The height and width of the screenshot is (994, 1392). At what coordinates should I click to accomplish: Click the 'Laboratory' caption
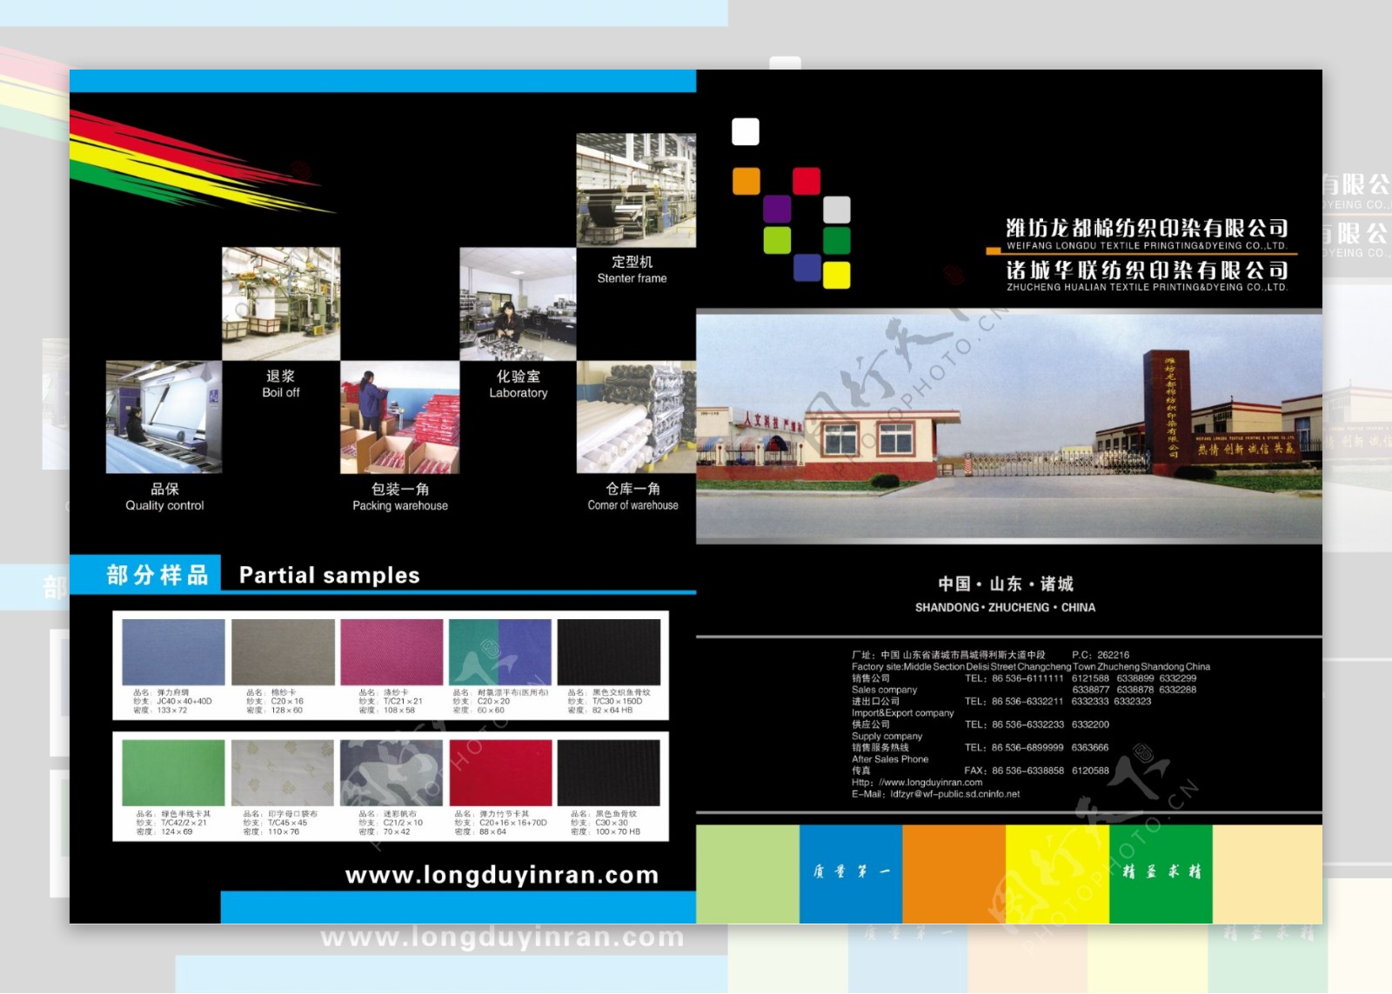[519, 393]
